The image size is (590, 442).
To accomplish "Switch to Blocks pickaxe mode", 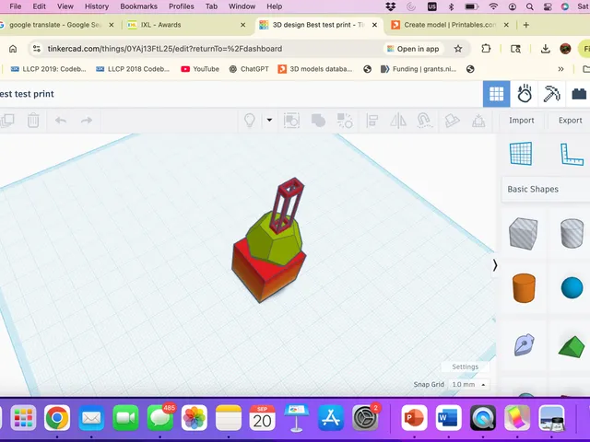I will tap(551, 94).
